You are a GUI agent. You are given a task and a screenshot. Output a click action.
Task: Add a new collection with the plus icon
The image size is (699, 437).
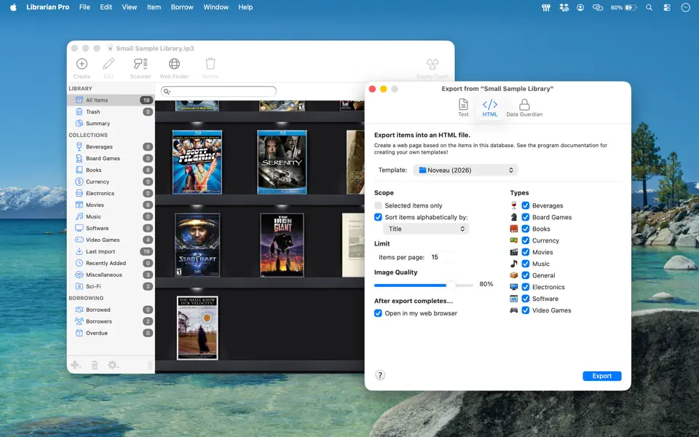(x=76, y=365)
